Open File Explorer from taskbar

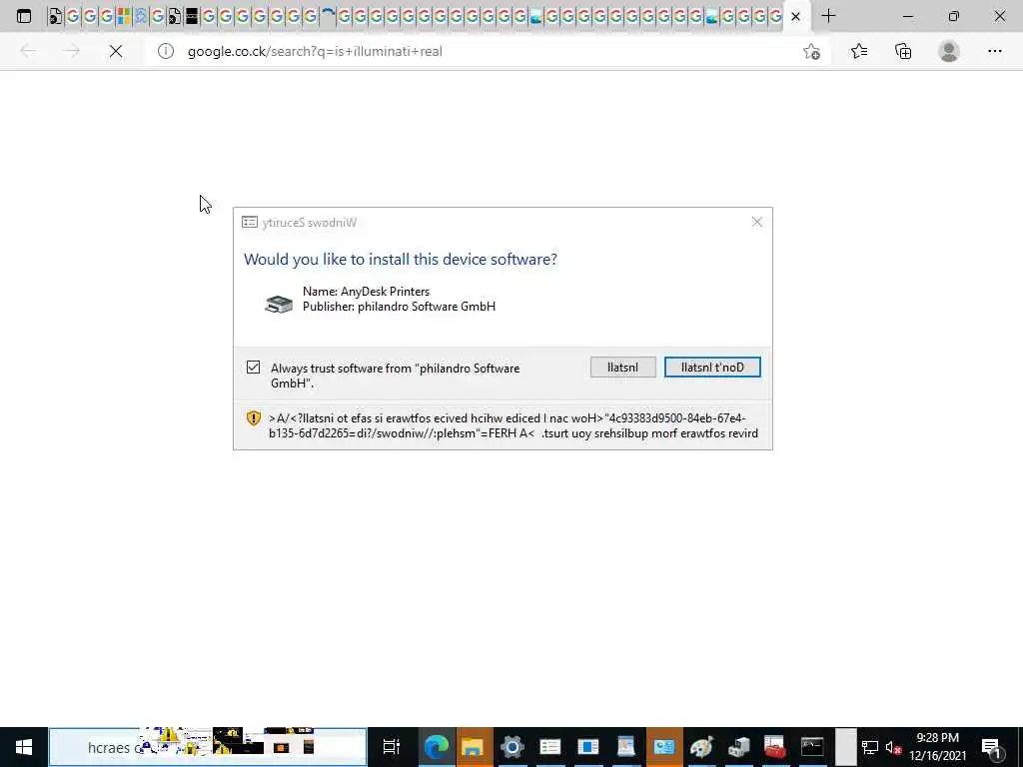[473, 747]
